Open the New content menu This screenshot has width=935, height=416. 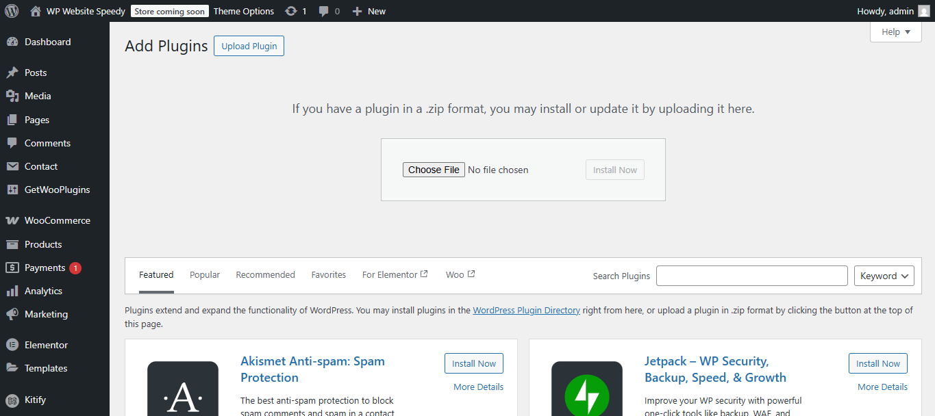[x=369, y=11]
